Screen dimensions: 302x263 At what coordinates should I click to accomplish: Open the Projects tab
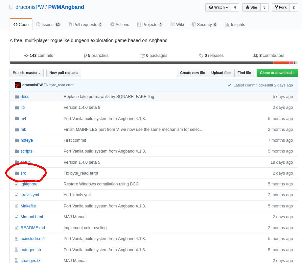(150, 24)
